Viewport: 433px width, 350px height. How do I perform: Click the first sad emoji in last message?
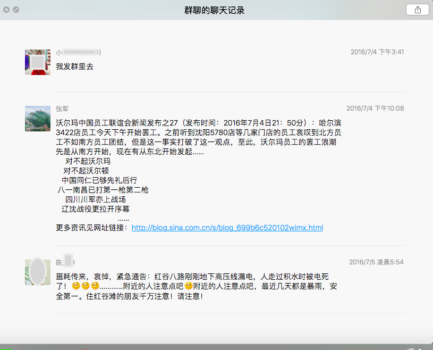(76, 286)
